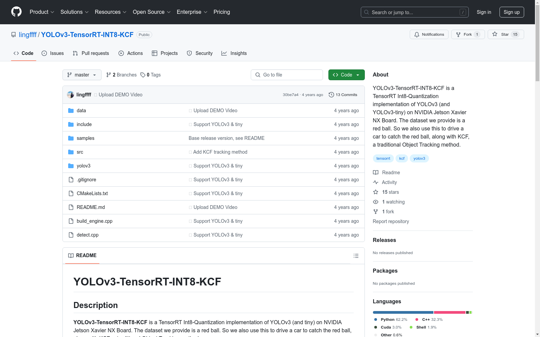Switch to the Projects tab
The image size is (540, 337).
coord(165,53)
